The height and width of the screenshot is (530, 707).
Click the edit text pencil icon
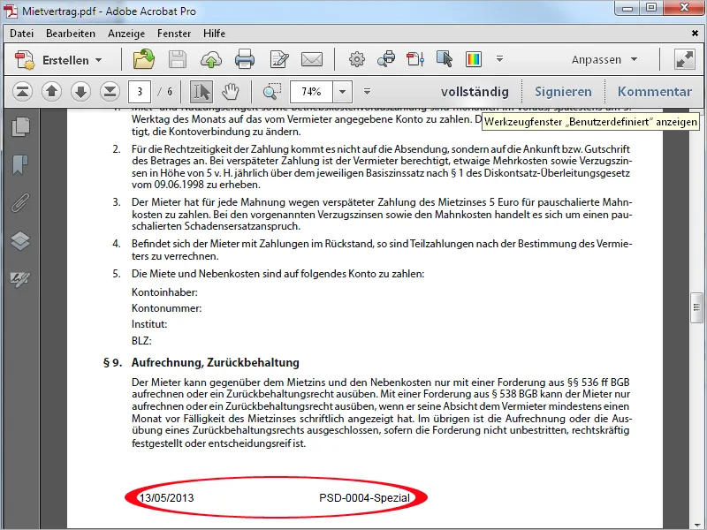(279, 59)
